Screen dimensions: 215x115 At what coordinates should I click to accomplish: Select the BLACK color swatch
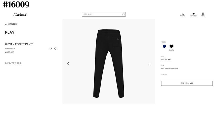pyautogui.click(x=171, y=46)
